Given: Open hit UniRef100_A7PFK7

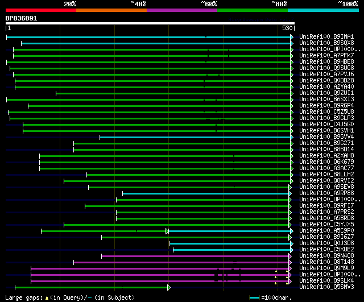Looking at the screenshot, I should tap(326, 56).
